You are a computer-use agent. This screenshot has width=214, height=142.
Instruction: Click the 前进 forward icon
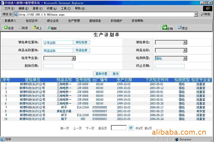pyautogui.click(x=20, y=28)
